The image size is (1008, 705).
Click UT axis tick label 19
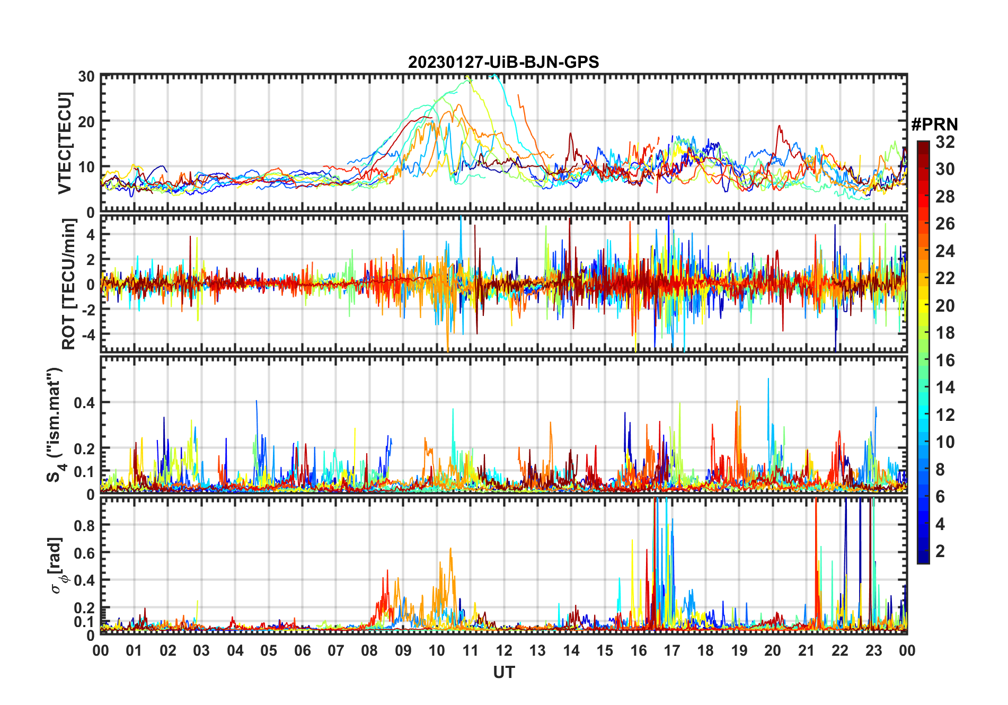pos(739,650)
